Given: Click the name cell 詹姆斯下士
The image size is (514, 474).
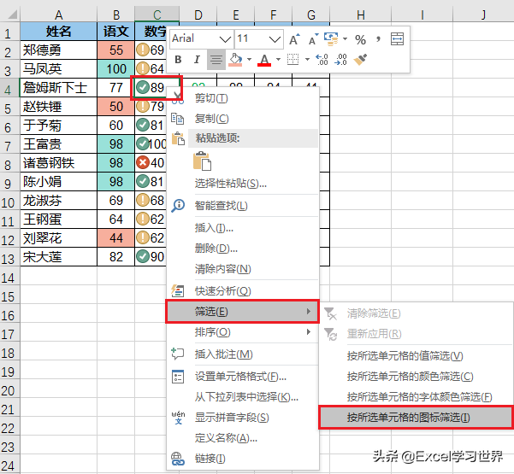Looking at the screenshot, I should [59, 88].
